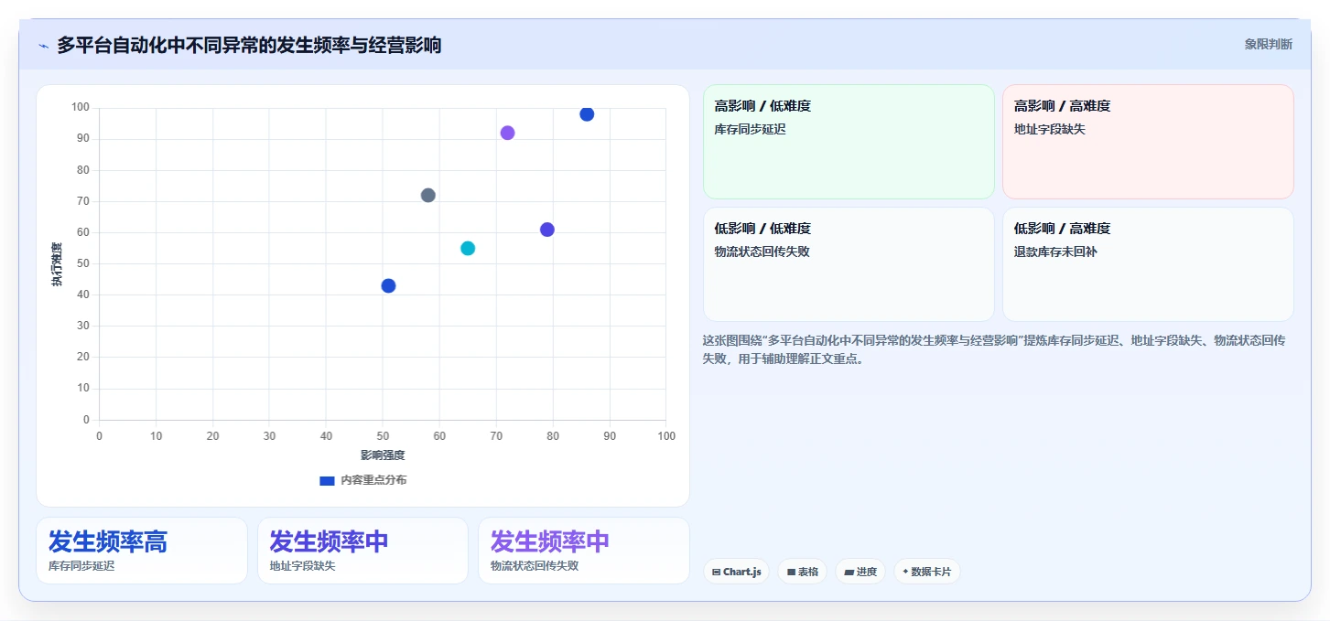
Task: Click the 发生频率中 物流状态回传失败 stat card
Action: (x=584, y=551)
